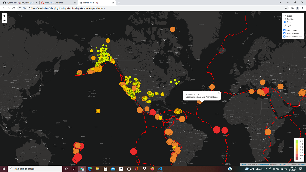Viewport: 306px width, 172px height.
Task: Close the Magnitude 4.9 popup
Action: (219, 93)
